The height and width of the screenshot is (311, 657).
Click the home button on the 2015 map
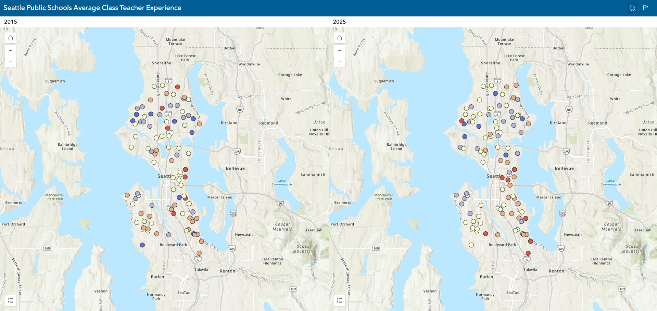[11, 38]
